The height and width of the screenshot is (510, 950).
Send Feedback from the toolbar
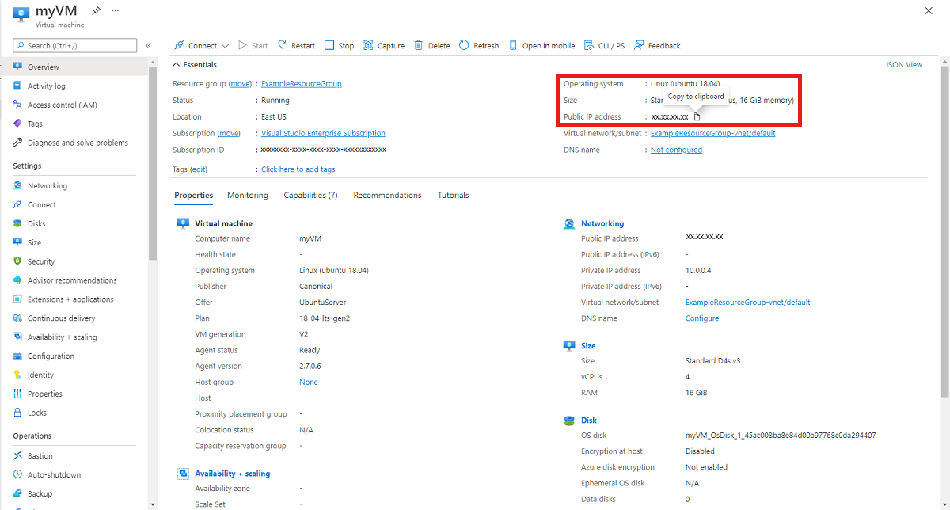pos(657,46)
